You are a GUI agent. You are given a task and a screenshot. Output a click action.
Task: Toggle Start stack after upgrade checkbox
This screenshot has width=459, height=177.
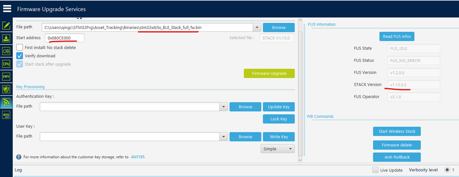[x=20, y=64]
